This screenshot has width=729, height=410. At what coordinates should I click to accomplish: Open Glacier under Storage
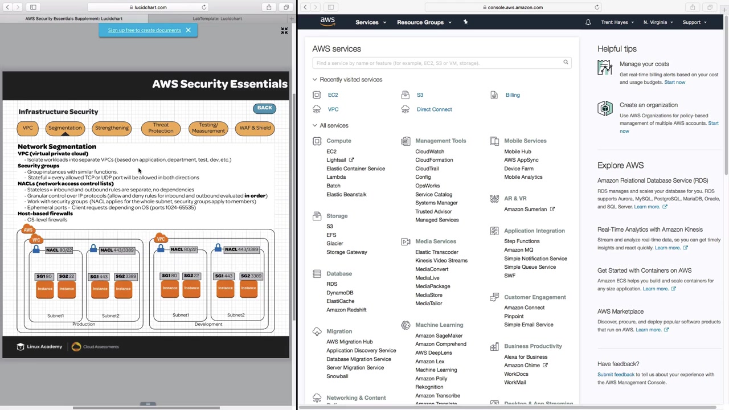coord(335,244)
